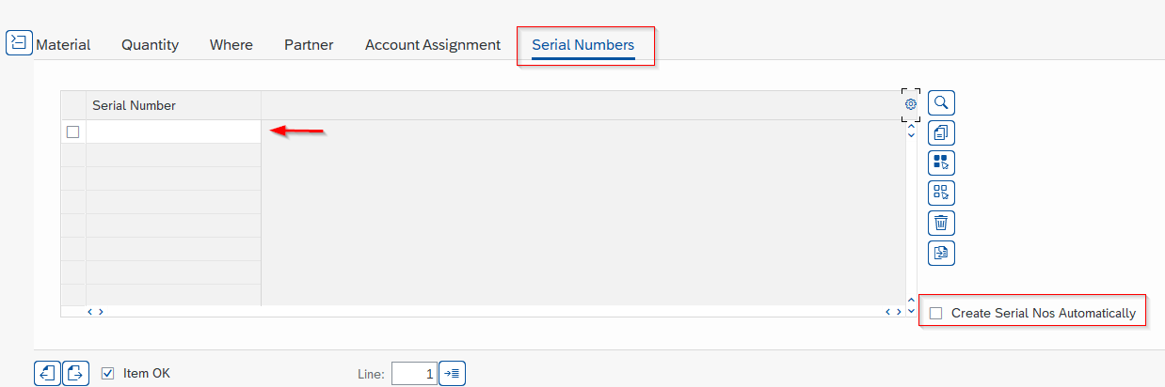The height and width of the screenshot is (387, 1165).
Task: Toggle the Item OK checkbox
Action: click(x=108, y=373)
